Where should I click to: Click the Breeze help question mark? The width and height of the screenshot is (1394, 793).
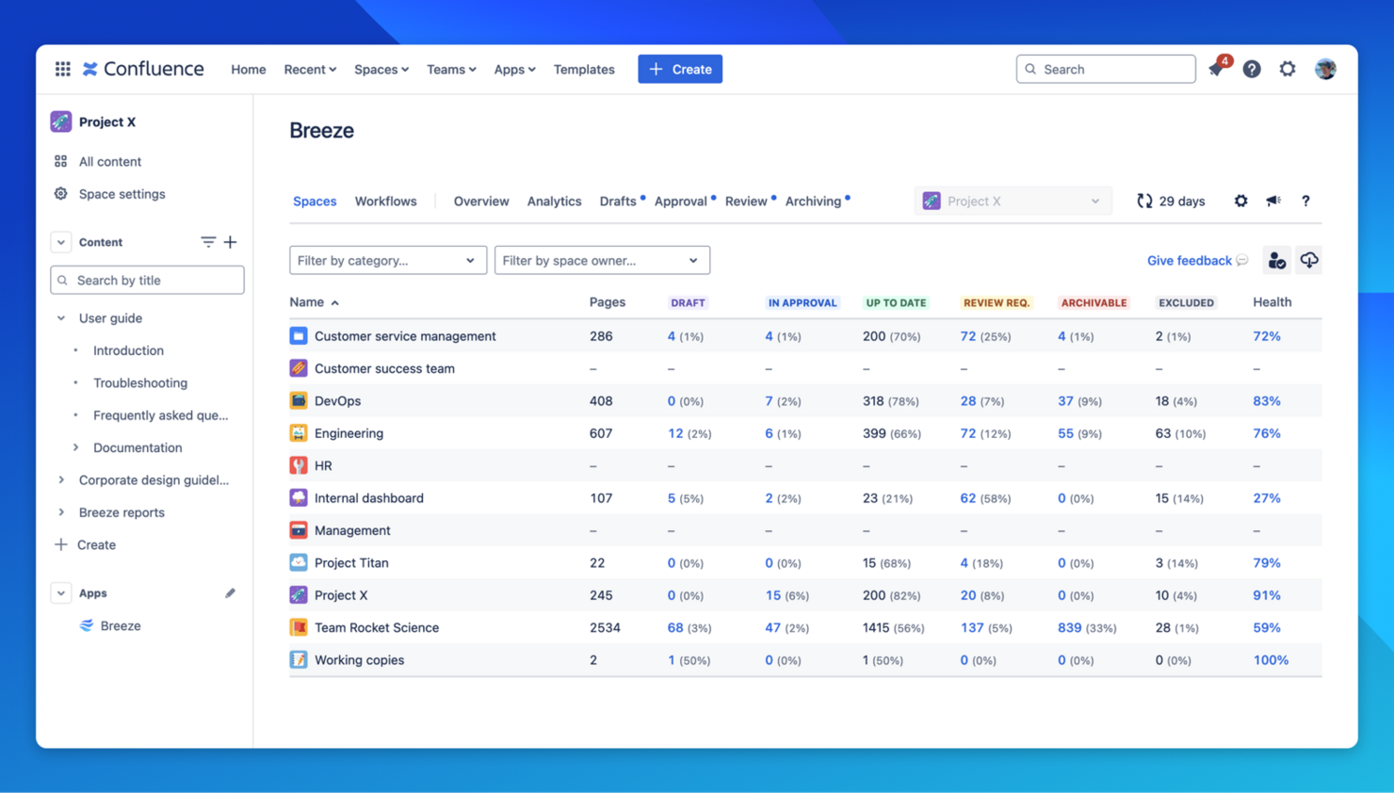(x=1305, y=201)
